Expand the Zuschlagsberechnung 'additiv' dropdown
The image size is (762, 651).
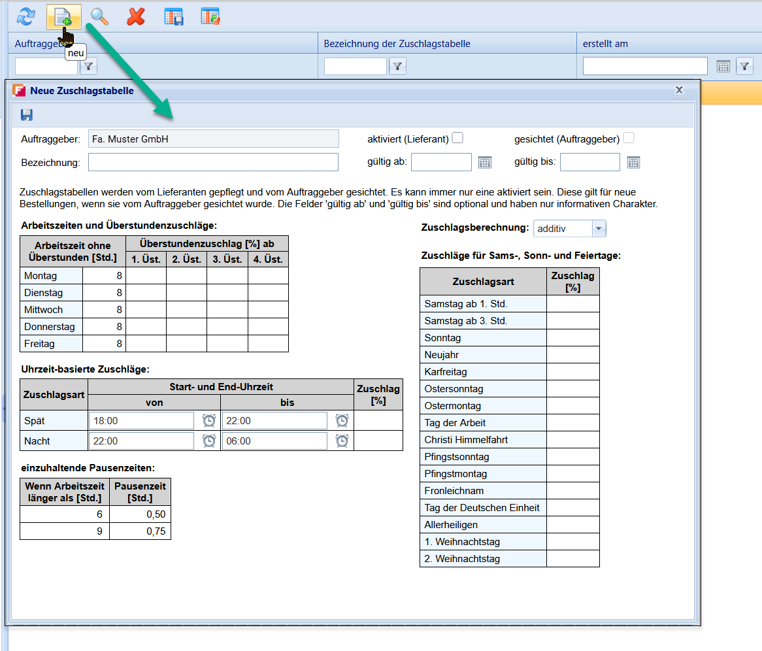(x=599, y=229)
